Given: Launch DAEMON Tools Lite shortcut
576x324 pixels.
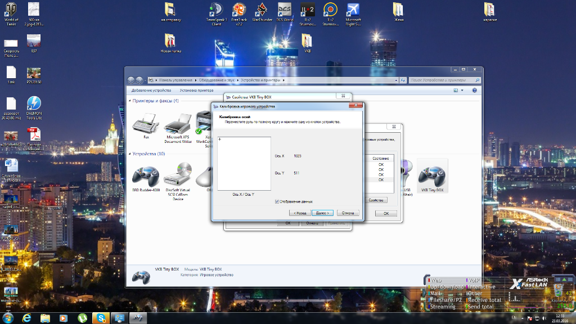Looking at the screenshot, I should coord(34,108).
